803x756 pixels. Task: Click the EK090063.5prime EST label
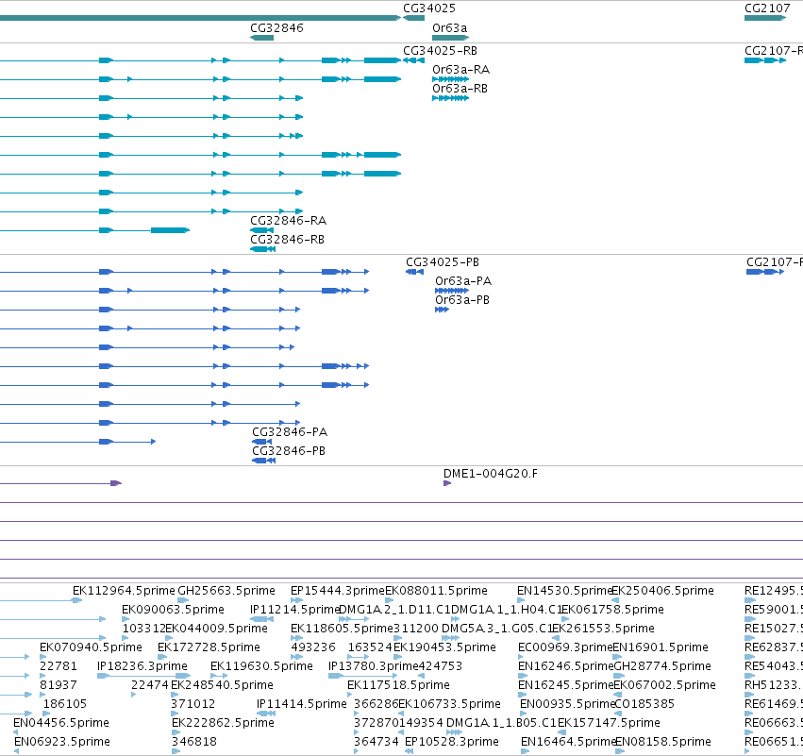click(173, 610)
